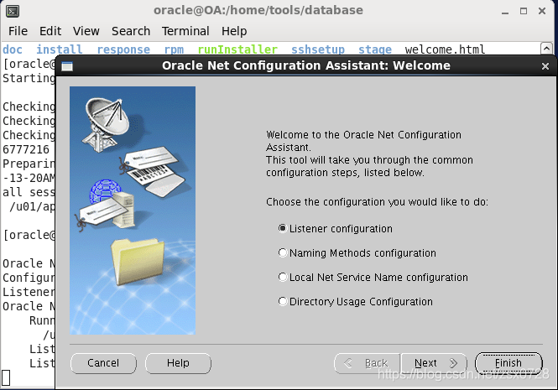Open Help in the Net Configuration Assistant
Screen dimensions: 558x390
[x=178, y=363]
